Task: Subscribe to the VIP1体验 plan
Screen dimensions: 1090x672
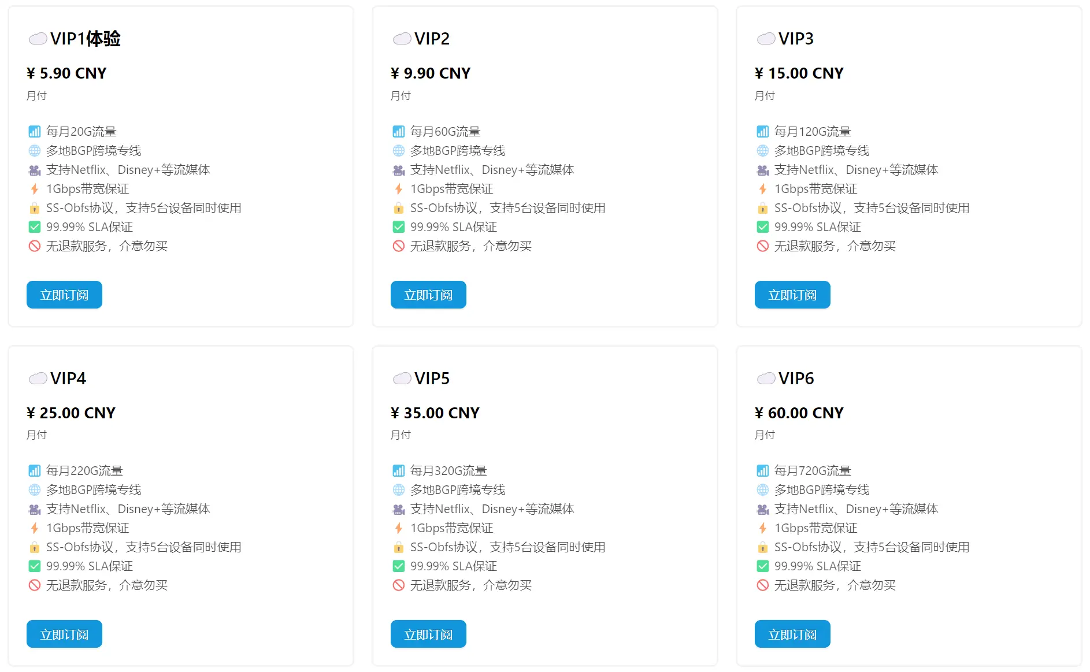Action: (64, 295)
